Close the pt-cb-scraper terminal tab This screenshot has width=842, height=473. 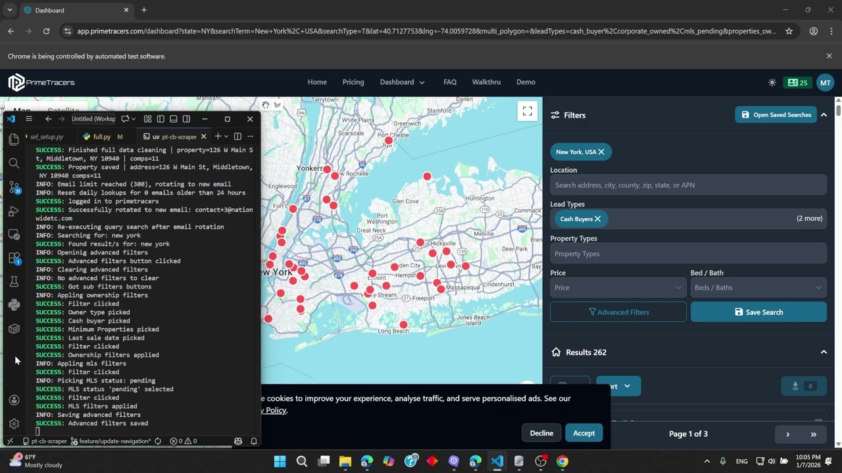tap(203, 137)
